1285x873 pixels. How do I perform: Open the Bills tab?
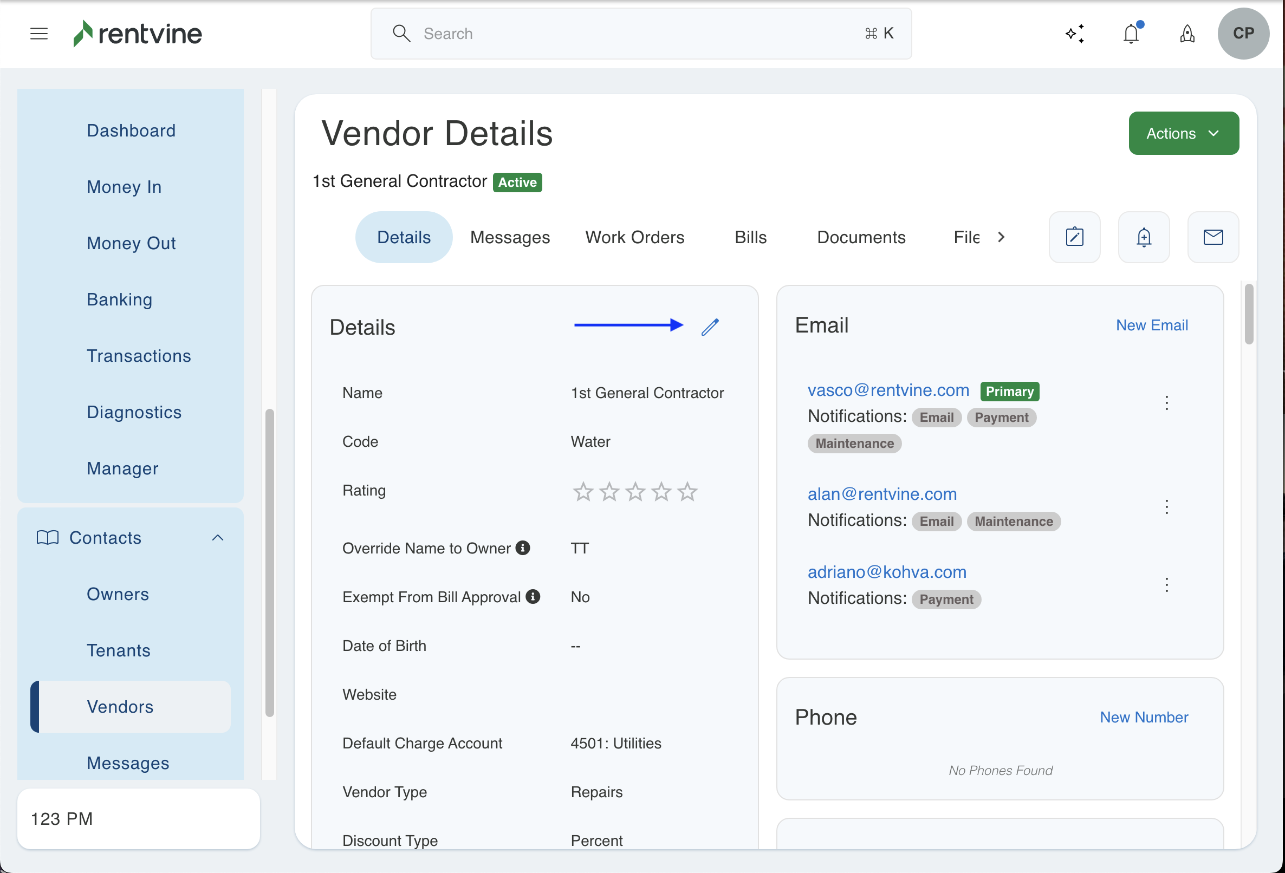point(750,237)
